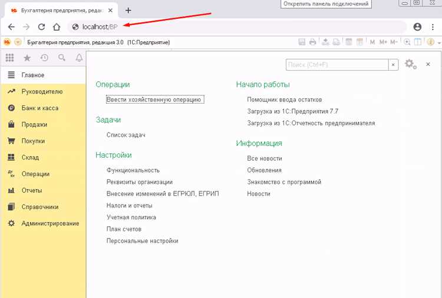The width and height of the screenshot is (442, 298).
Task: Click the zoom scale magnifier icon
Action: click(x=407, y=42)
